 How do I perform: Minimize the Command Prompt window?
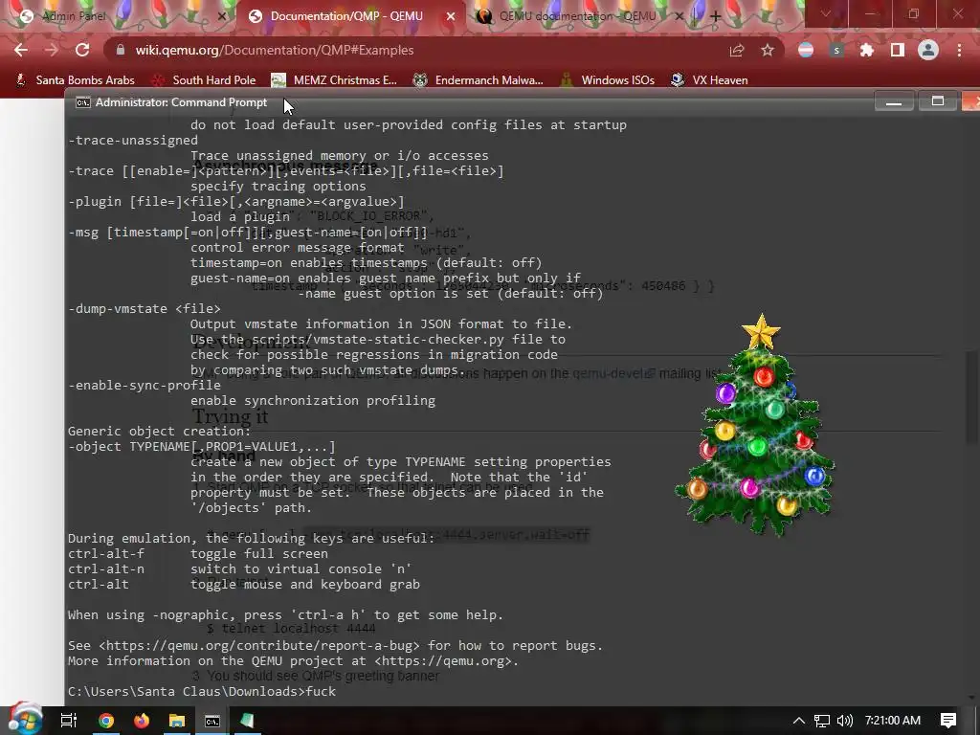894,101
